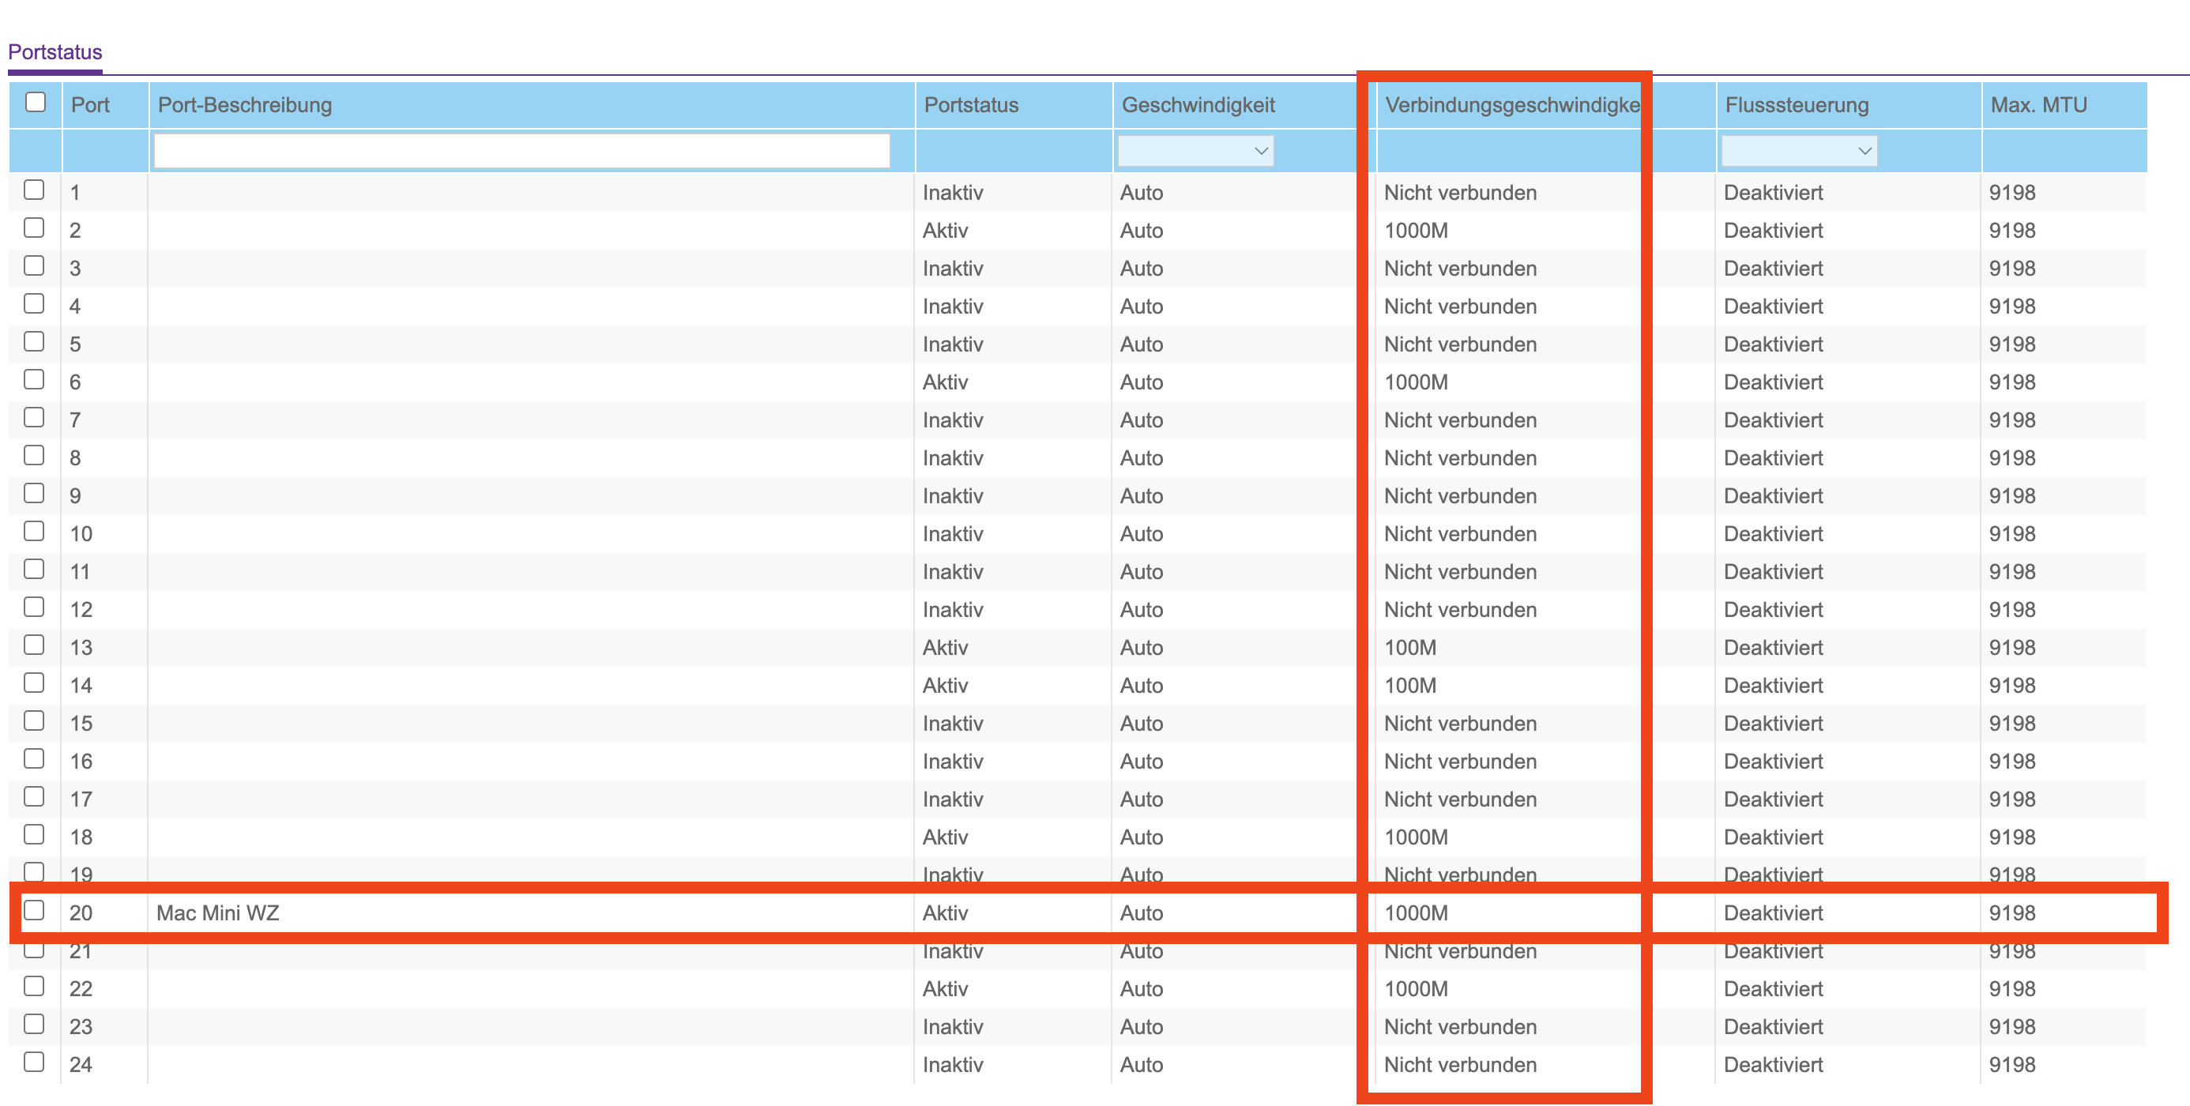Click the Verbindungsgeschwindigkeit column header
The height and width of the screenshot is (1106, 2190).
(x=1511, y=104)
